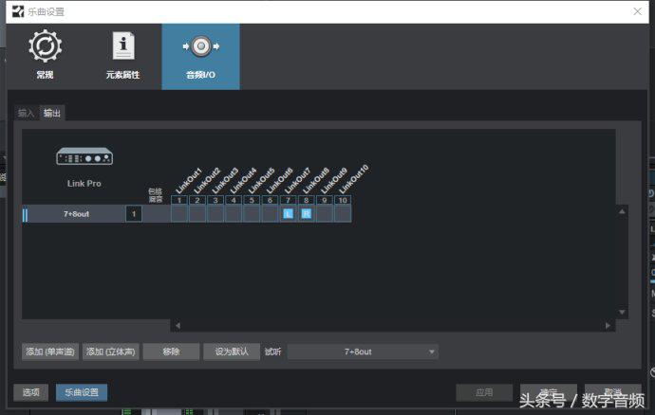
Task: Switch to the 输出 outputs tab
Action: click(52, 113)
